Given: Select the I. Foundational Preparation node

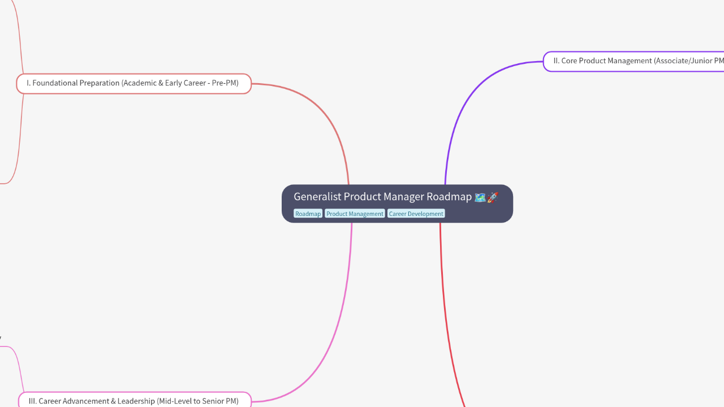Looking at the screenshot, I should 133,84.
